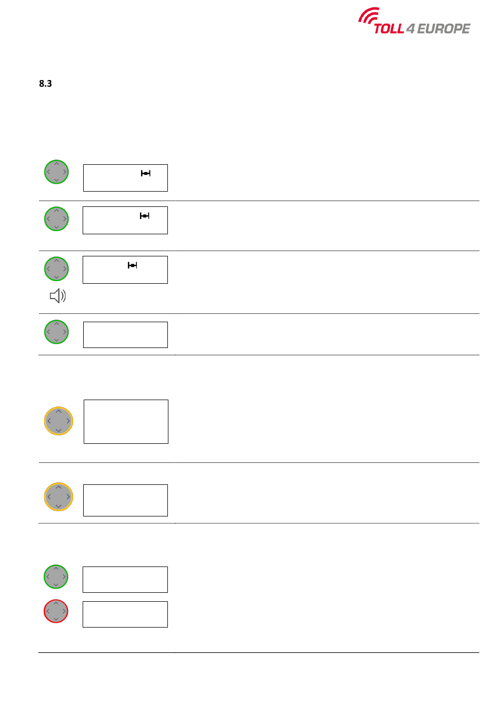This screenshot has height=716, width=500.
Task: Click the speaker sound icon
Action: 58,296
